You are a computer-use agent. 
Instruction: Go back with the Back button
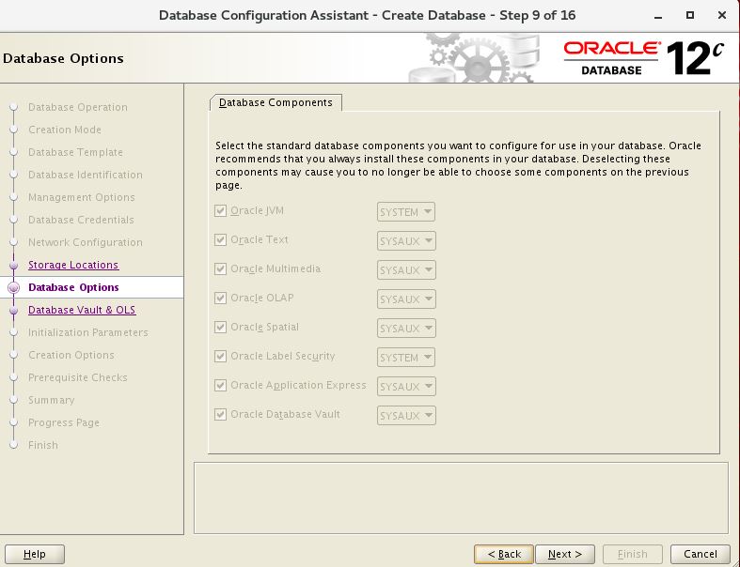pos(504,554)
